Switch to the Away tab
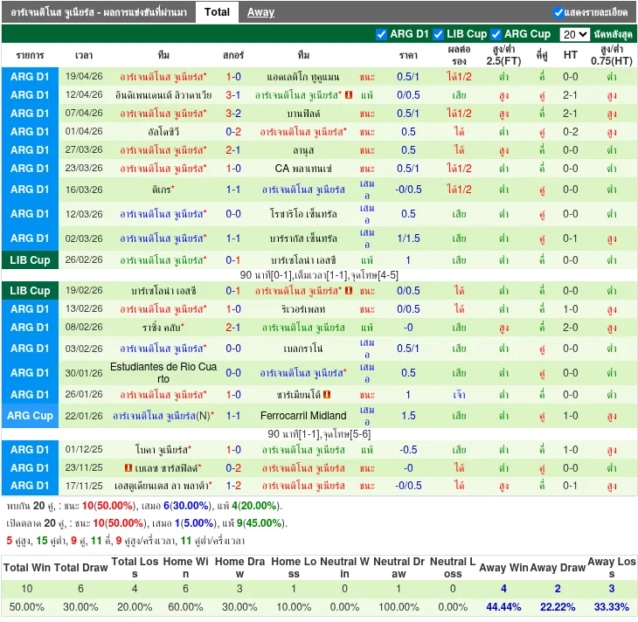The width and height of the screenshot is (638, 622). 260,12
